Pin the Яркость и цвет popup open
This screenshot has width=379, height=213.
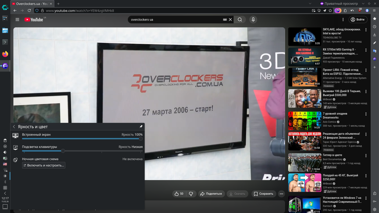pyautogui.click(x=141, y=127)
